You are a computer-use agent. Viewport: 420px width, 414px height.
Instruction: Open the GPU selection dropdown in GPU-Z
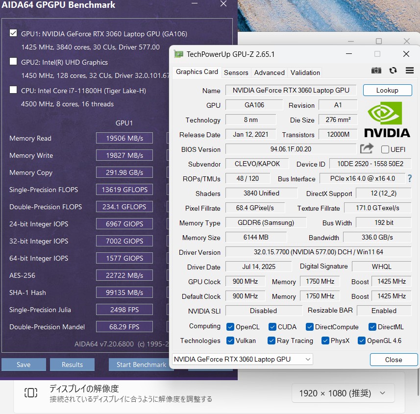point(243,359)
